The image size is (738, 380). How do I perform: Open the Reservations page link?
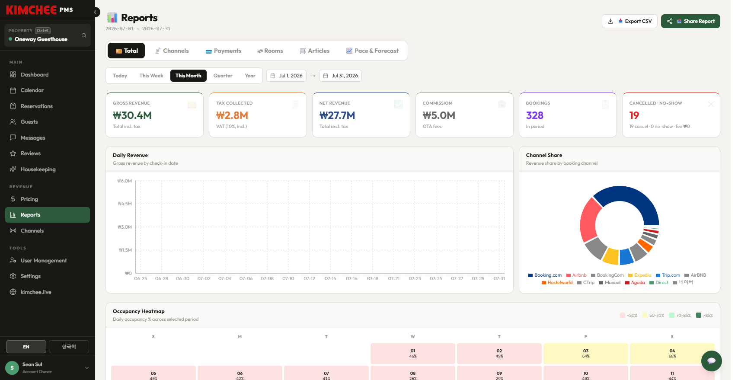(x=48, y=106)
